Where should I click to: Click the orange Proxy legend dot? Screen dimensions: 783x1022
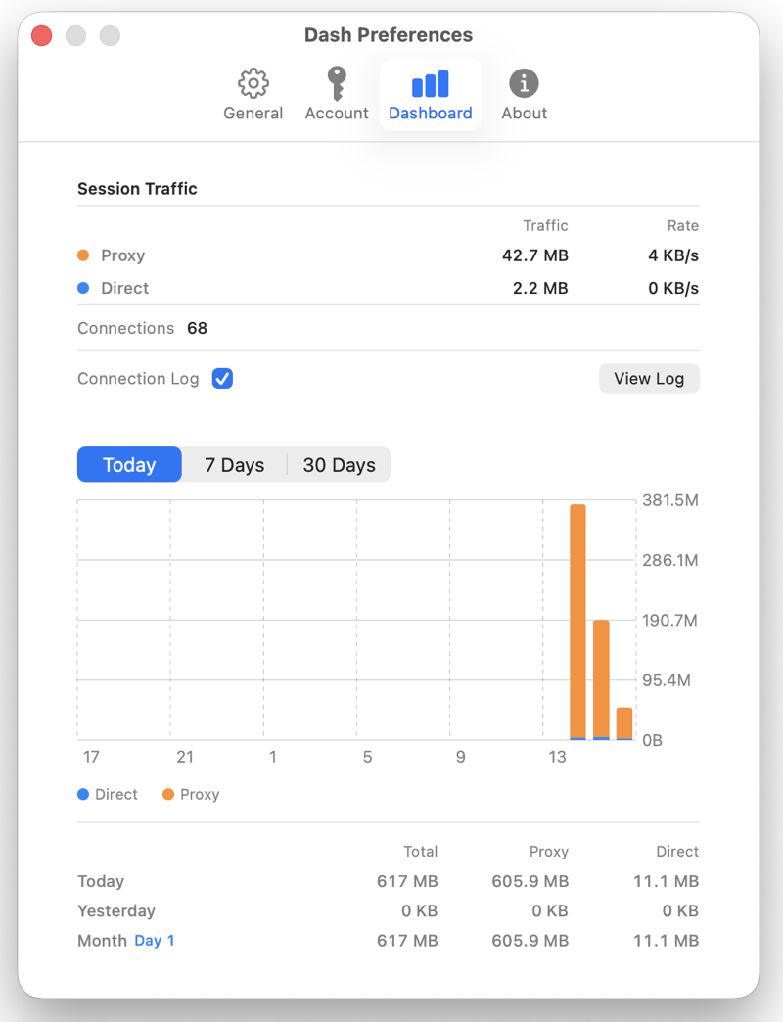[83, 255]
